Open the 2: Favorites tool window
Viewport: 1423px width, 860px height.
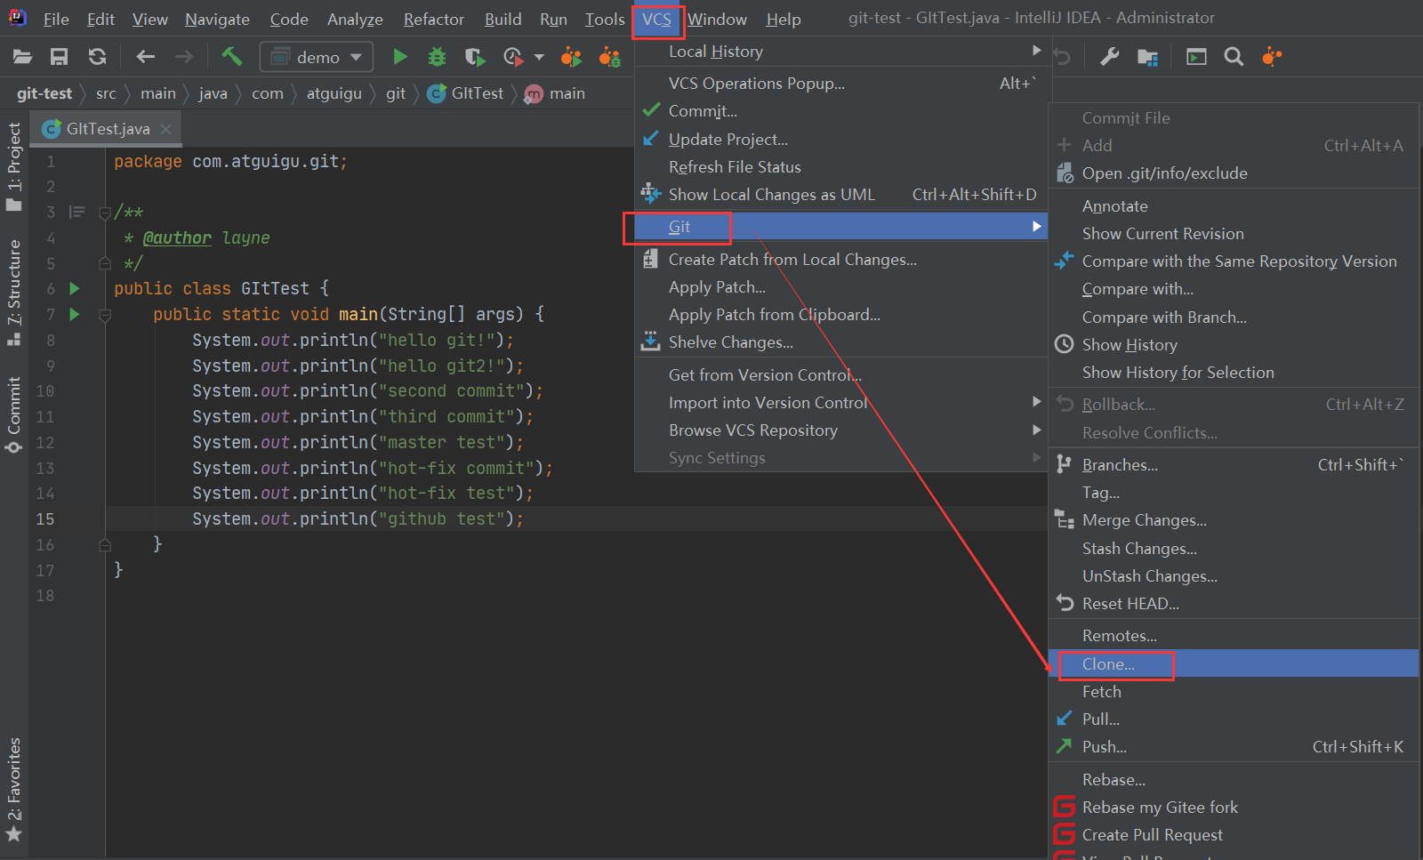pos(14,789)
